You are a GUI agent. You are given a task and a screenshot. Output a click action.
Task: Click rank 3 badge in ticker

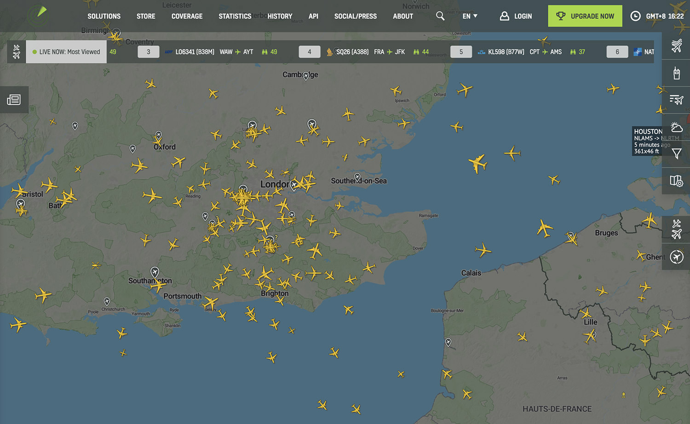149,52
